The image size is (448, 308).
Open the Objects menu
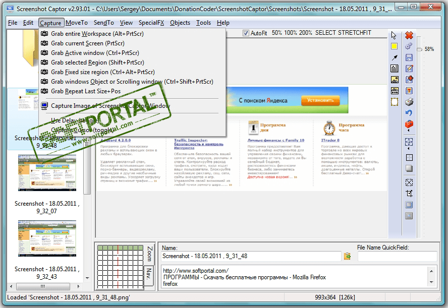pyautogui.click(x=180, y=23)
